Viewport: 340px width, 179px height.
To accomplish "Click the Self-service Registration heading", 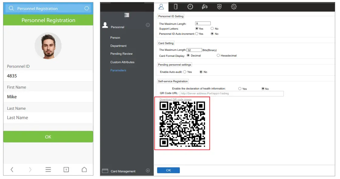I will [173, 81].
